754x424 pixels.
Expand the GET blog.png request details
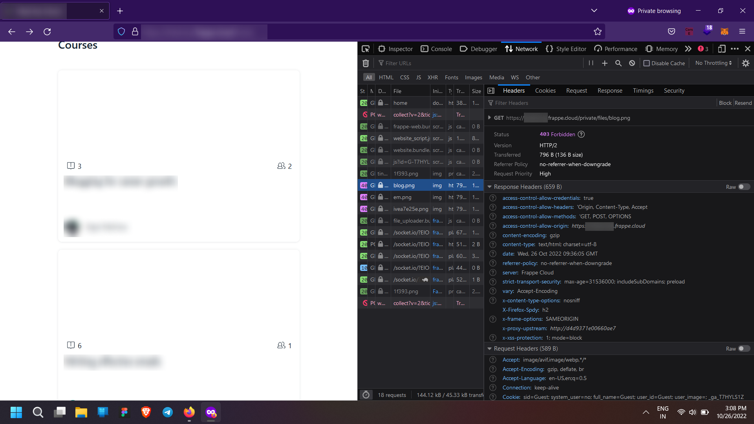(x=489, y=117)
